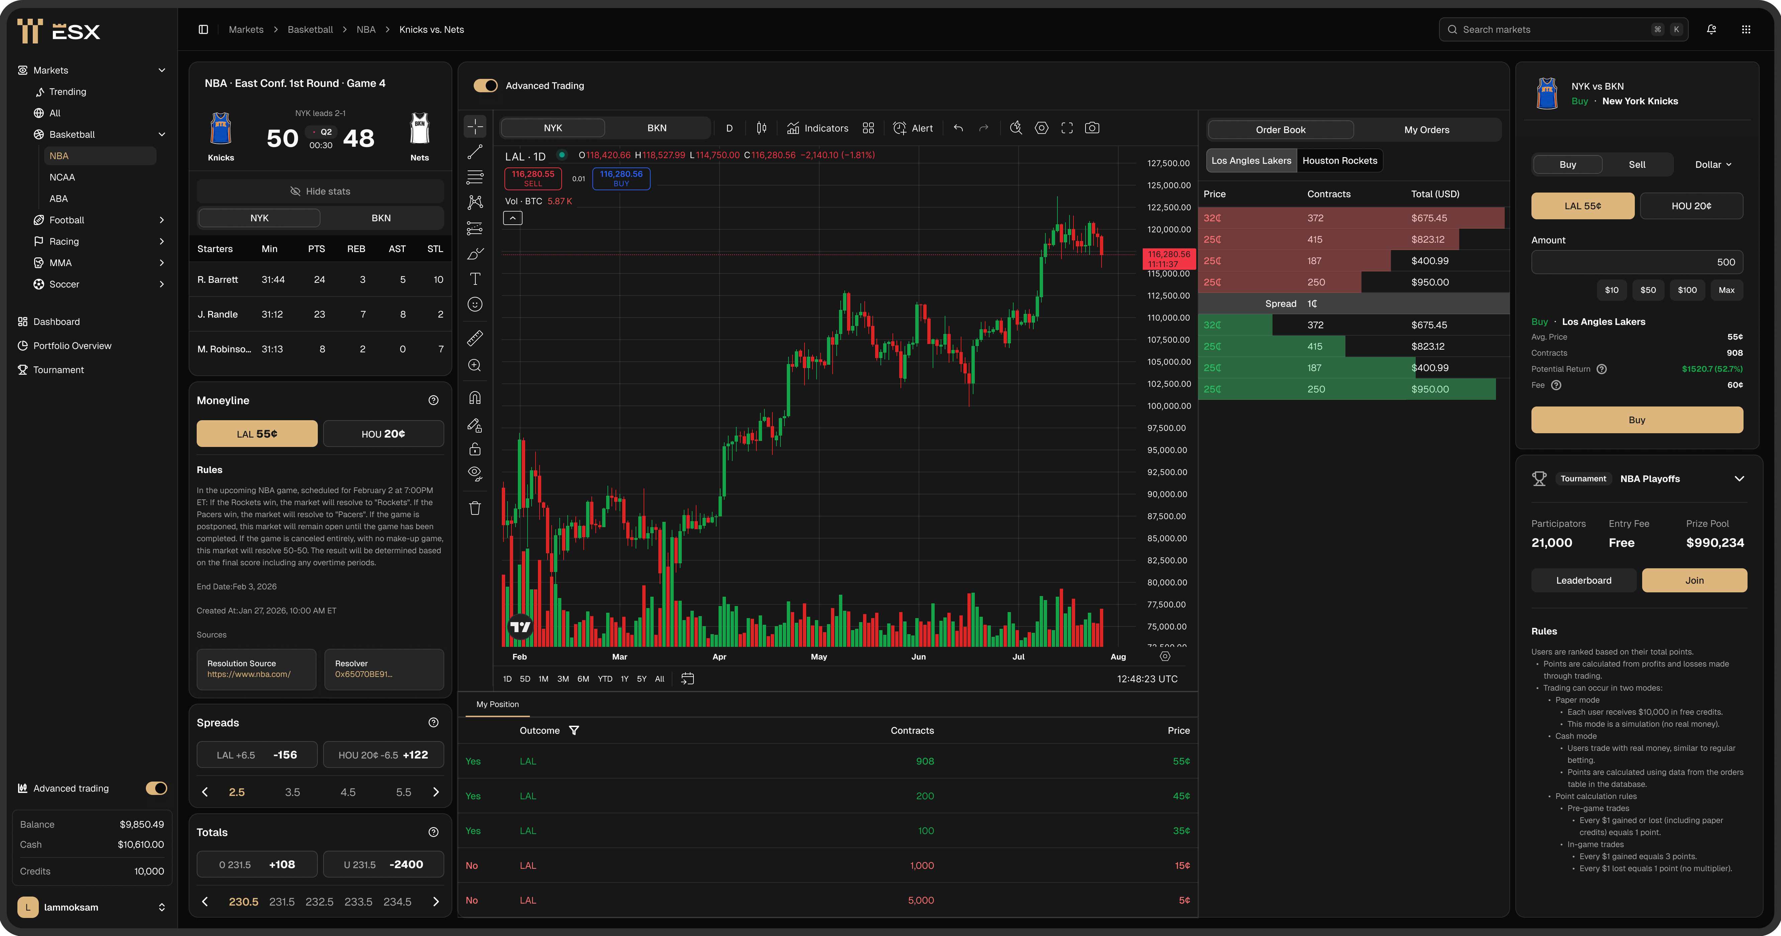Collapse the Basketball submenu
1781x936 pixels.
pyautogui.click(x=162, y=135)
